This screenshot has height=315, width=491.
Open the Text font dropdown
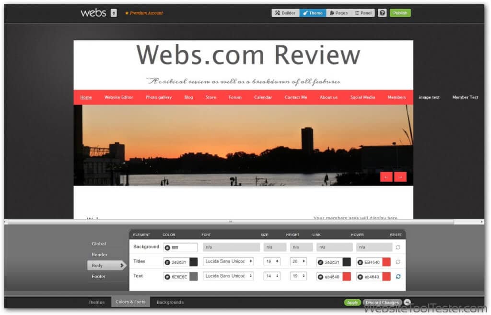(x=228, y=276)
